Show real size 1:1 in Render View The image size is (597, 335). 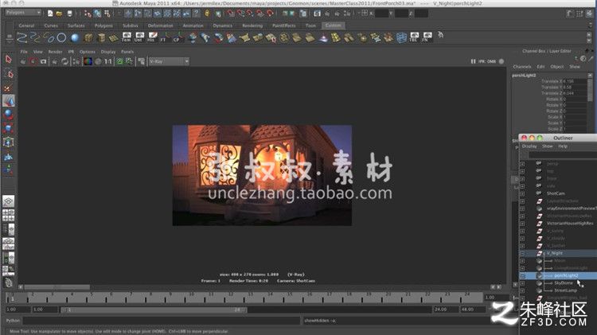tap(108, 61)
